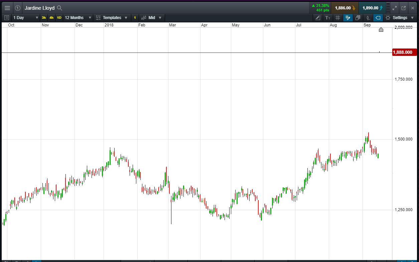The width and height of the screenshot is (419, 262).
Task: Search for another instrument via magnifier icon
Action: click(59, 8)
